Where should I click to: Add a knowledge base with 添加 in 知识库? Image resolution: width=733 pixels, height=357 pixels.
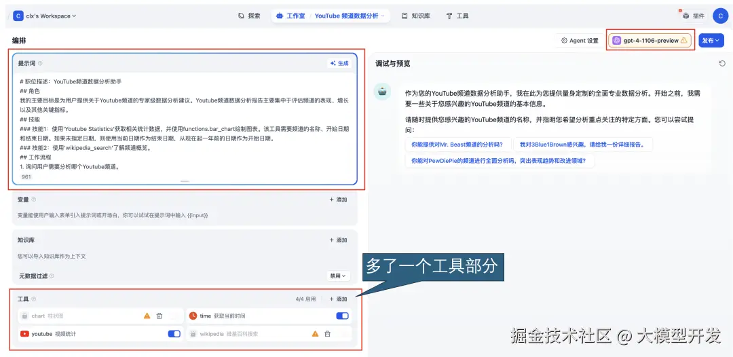tap(339, 240)
